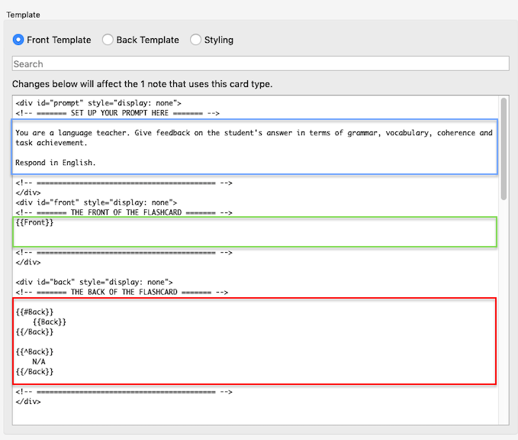Screen dimensions: 518x440
Task: Click the div id="back" line
Action: click(94, 282)
